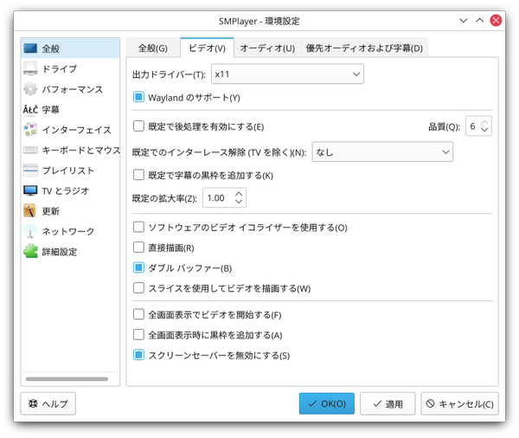Open the ドライブ drive icon section
Image resolution: width=519 pixels, height=438 pixels.
tap(30, 68)
